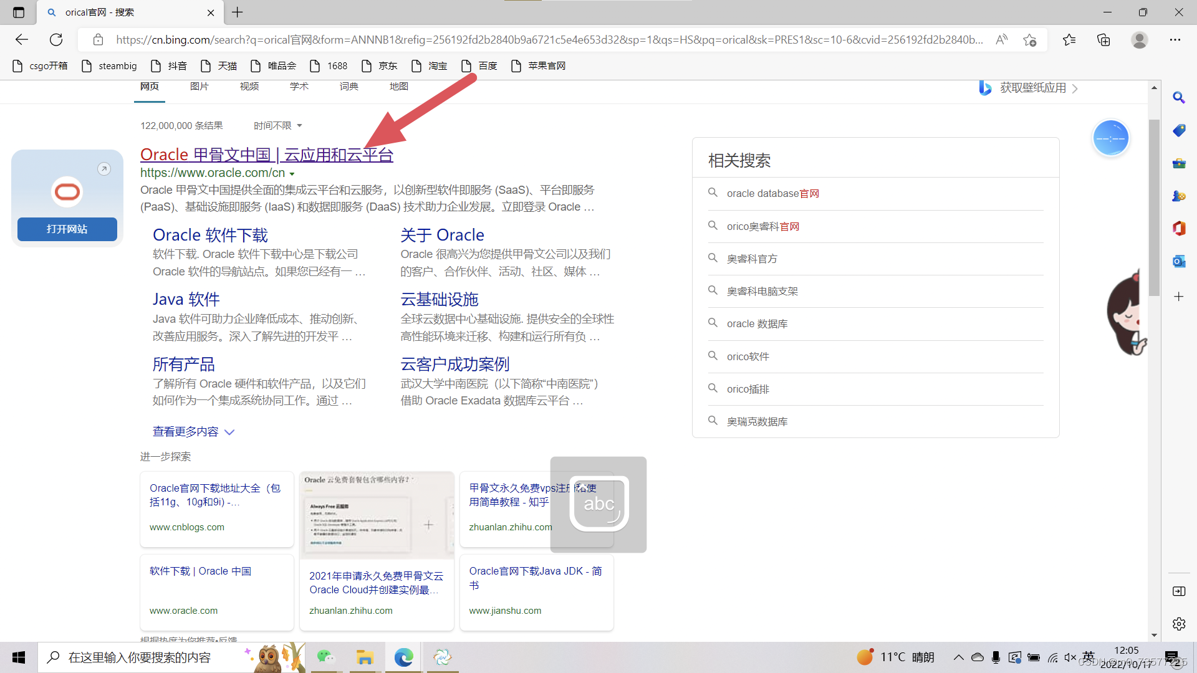Expand 查看更多内容
The image size is (1197, 673).
point(193,432)
